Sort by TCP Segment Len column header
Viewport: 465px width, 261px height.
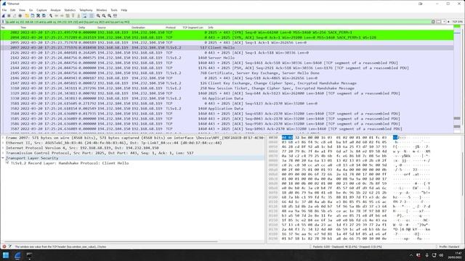coord(193,28)
